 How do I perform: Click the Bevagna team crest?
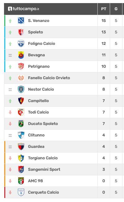click(21, 55)
